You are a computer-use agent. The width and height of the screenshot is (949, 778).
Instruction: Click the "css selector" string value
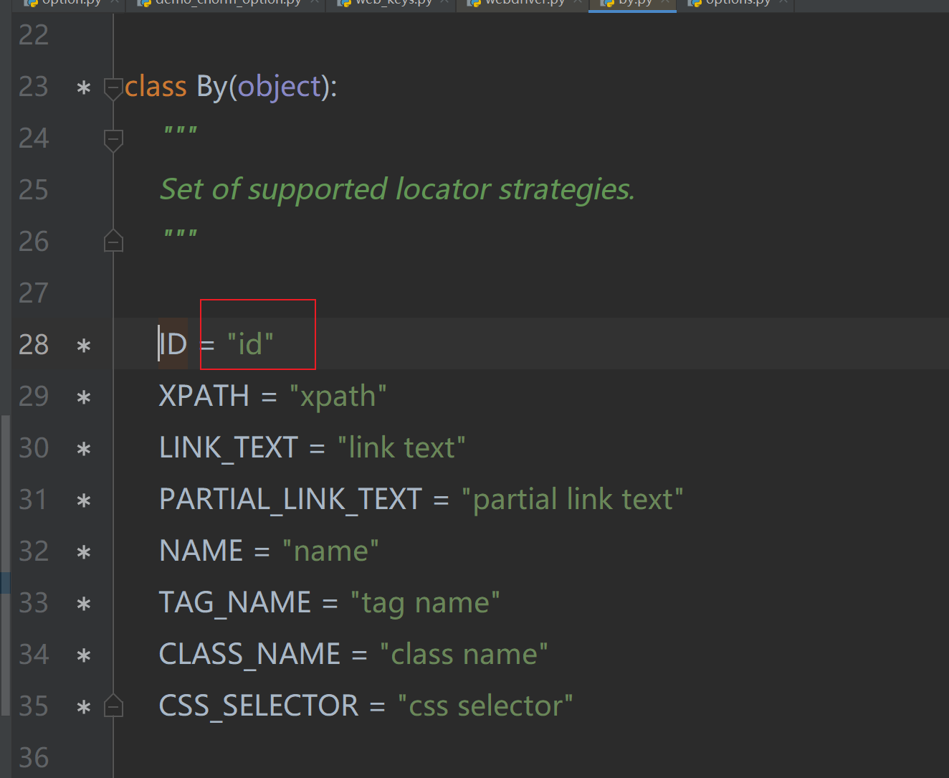pyautogui.click(x=485, y=706)
